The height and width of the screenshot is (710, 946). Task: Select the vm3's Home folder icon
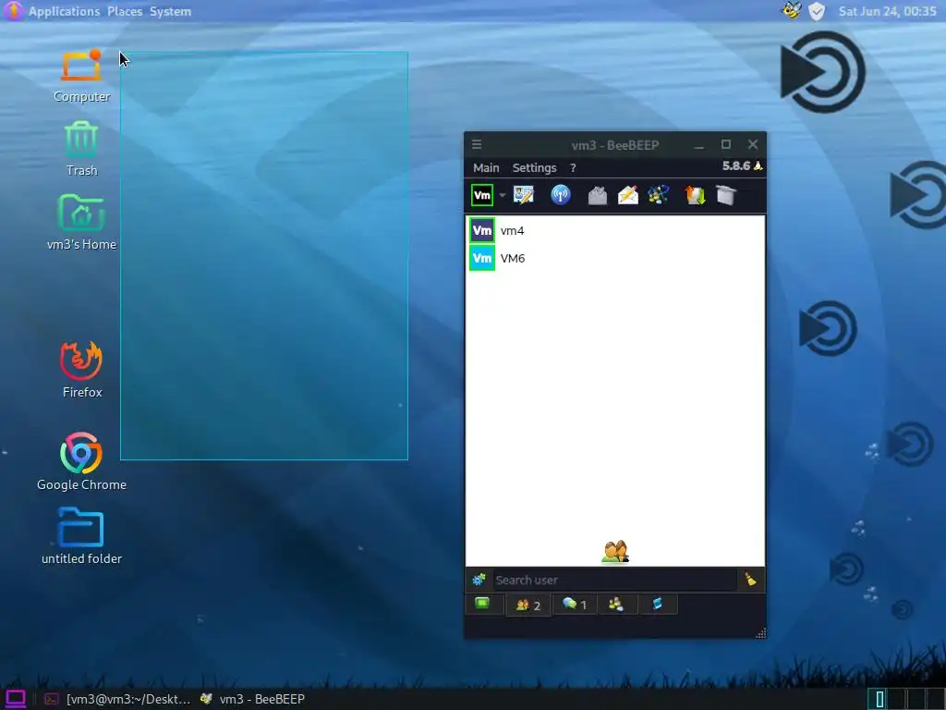81,222
